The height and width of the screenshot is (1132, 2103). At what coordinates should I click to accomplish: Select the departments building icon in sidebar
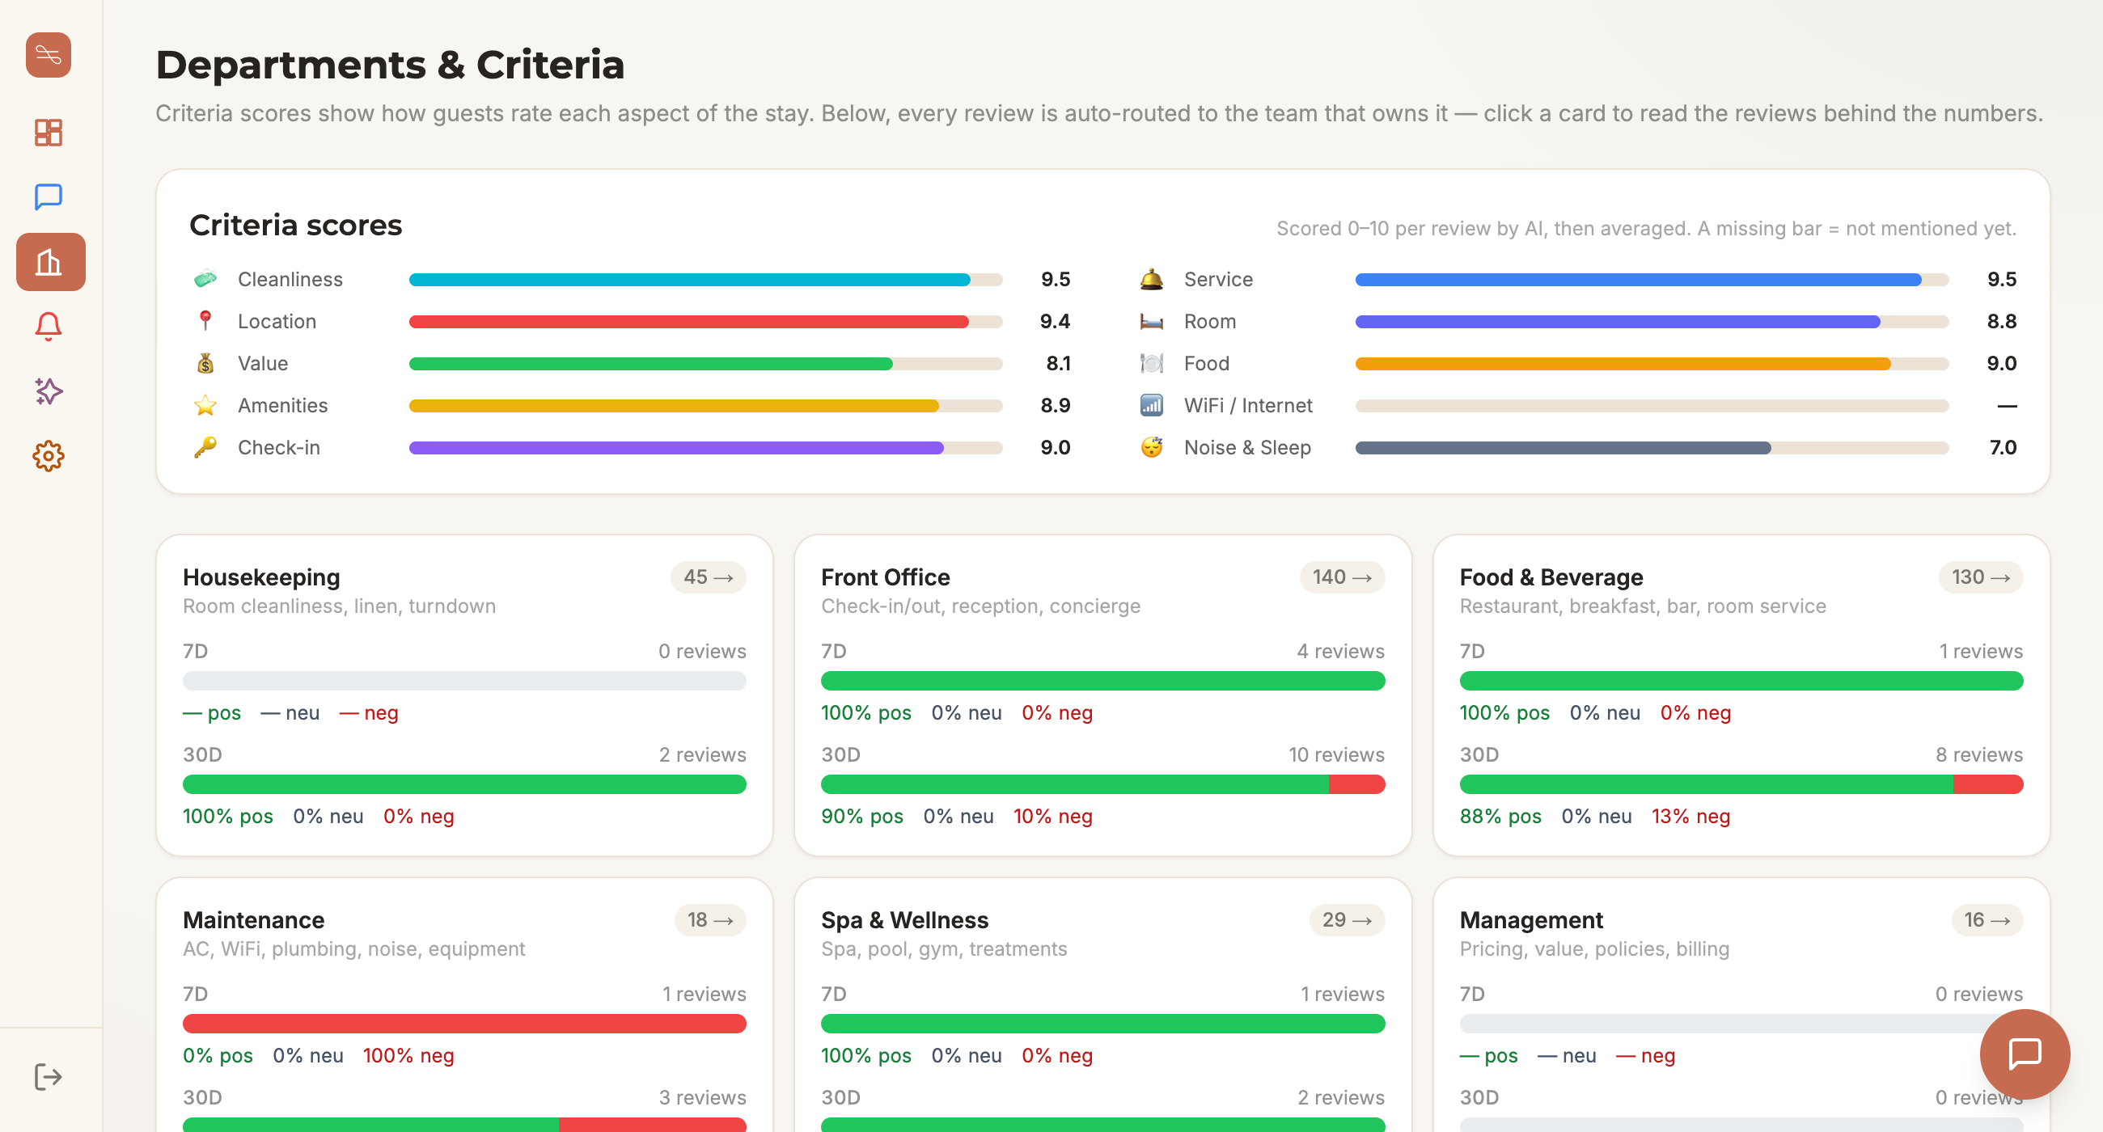(x=51, y=262)
